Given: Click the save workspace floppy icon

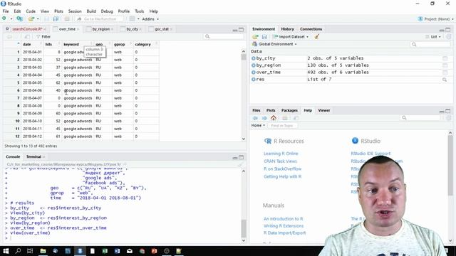Looking at the screenshot, I should (264, 37).
